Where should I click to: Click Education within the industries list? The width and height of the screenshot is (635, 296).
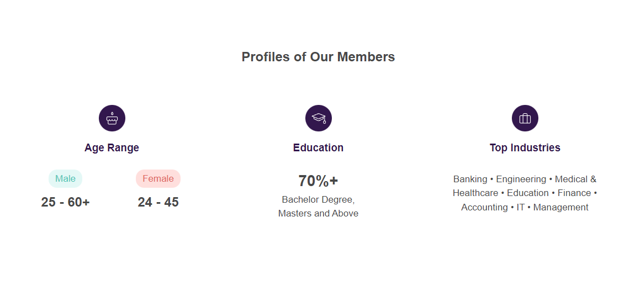(x=528, y=193)
